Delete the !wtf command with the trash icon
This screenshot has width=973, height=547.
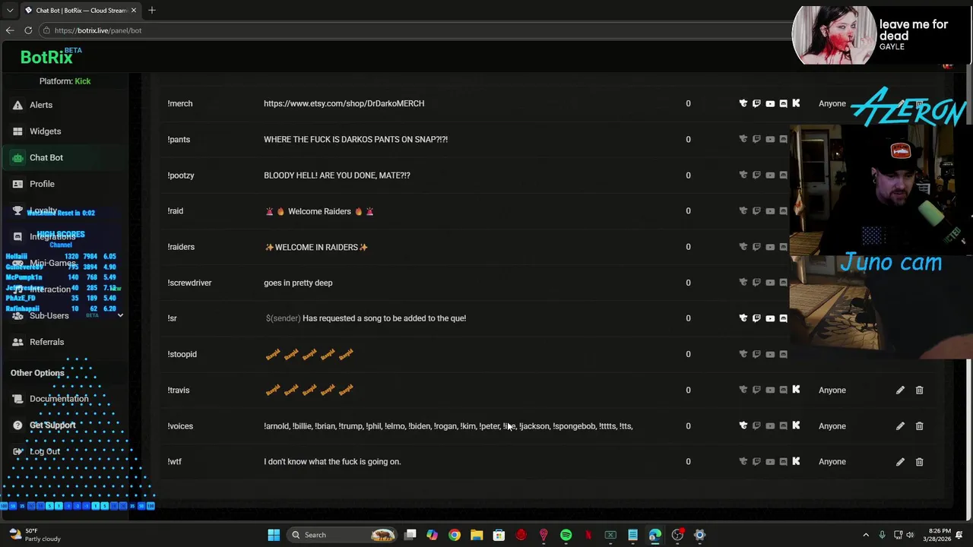point(919,461)
